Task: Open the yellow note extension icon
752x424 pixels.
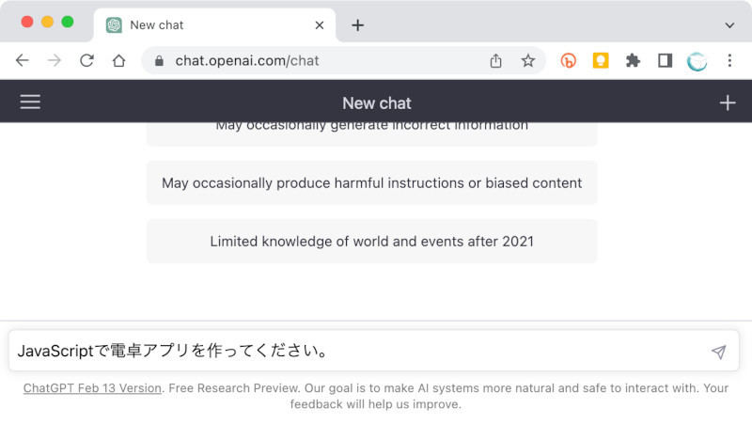Action: (x=600, y=61)
